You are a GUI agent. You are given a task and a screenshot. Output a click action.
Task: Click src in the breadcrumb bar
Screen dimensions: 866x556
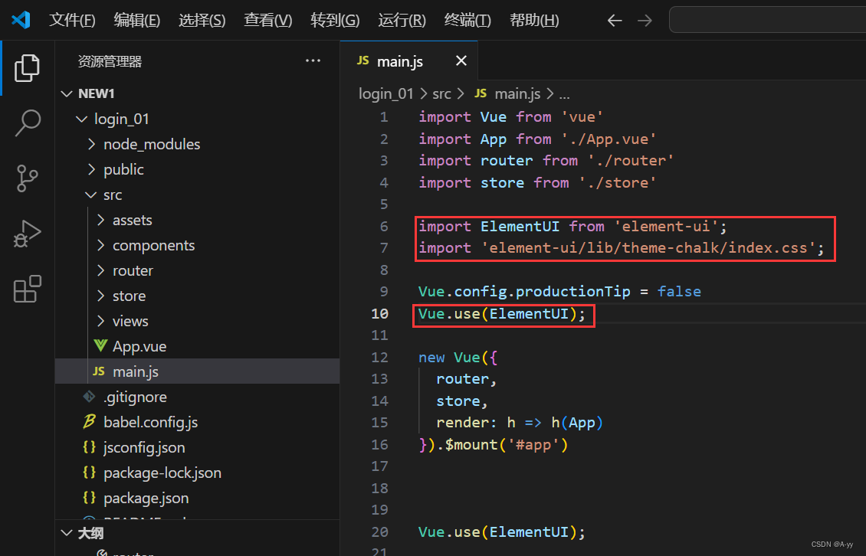pyautogui.click(x=442, y=93)
